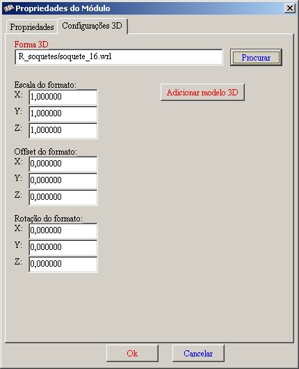Click the dialog title bar text
Image resolution: width=299 pixels, height=369 pixels.
[x=63, y=8]
